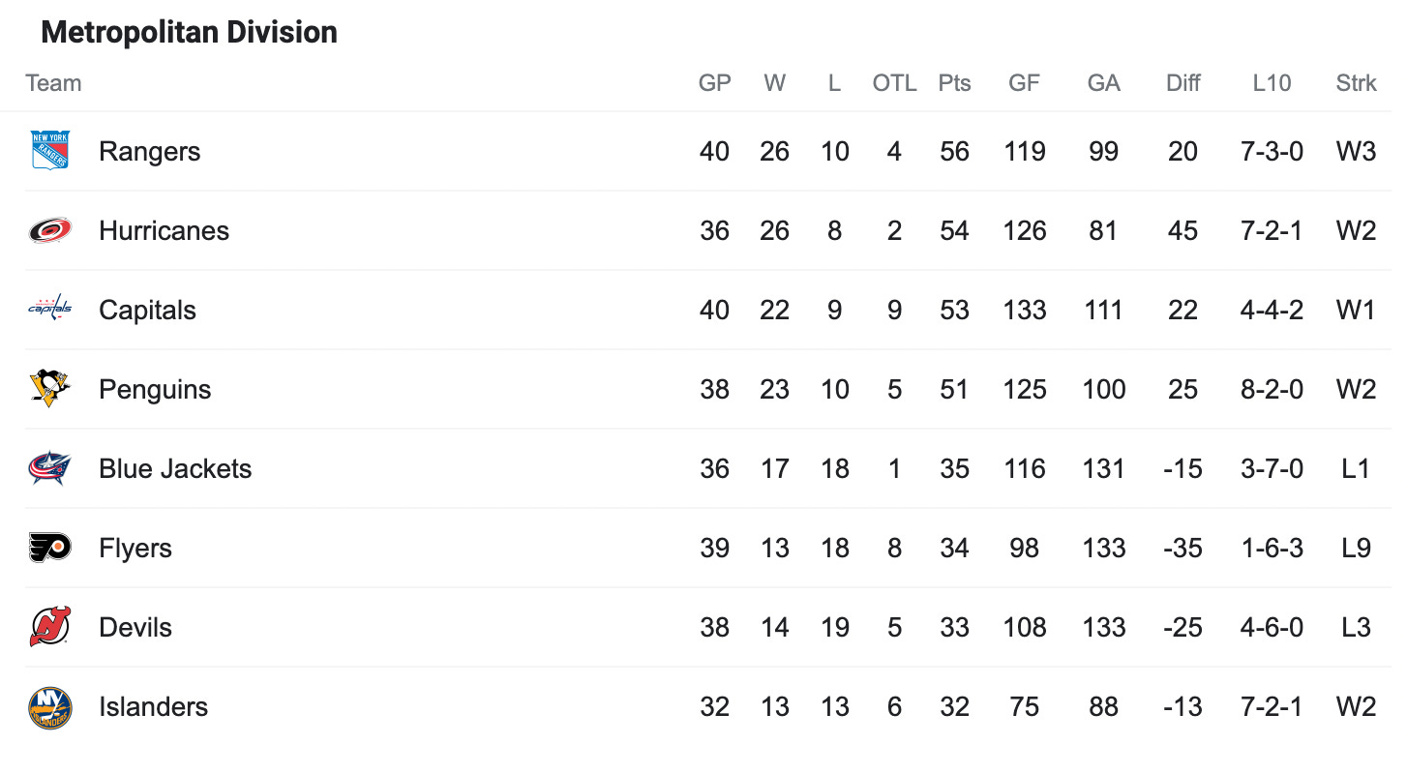Click the New York Rangers logo

49,151
